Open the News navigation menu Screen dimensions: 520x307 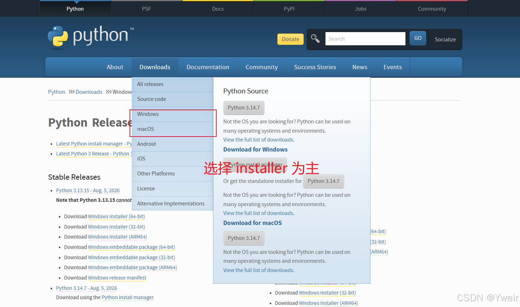click(x=360, y=67)
